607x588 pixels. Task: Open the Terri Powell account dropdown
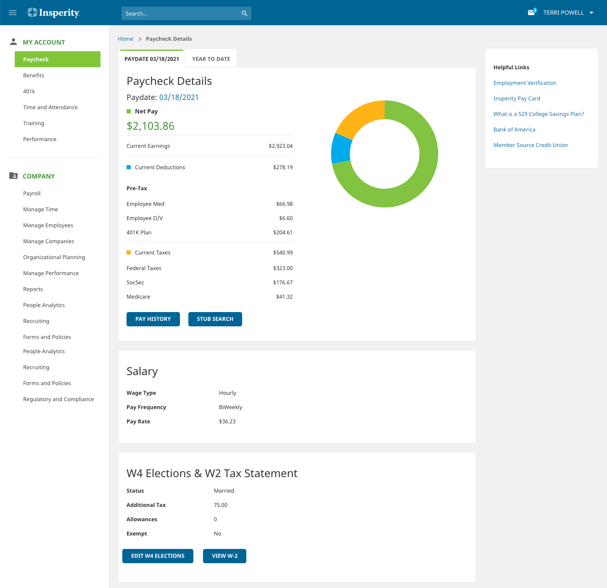[x=567, y=13]
